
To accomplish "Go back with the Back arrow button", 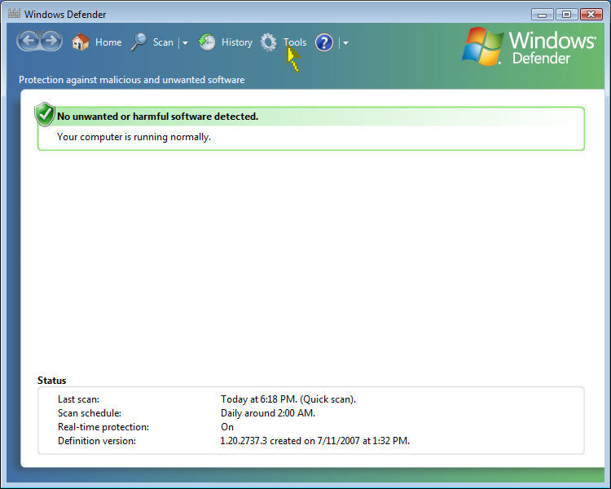I will point(29,41).
